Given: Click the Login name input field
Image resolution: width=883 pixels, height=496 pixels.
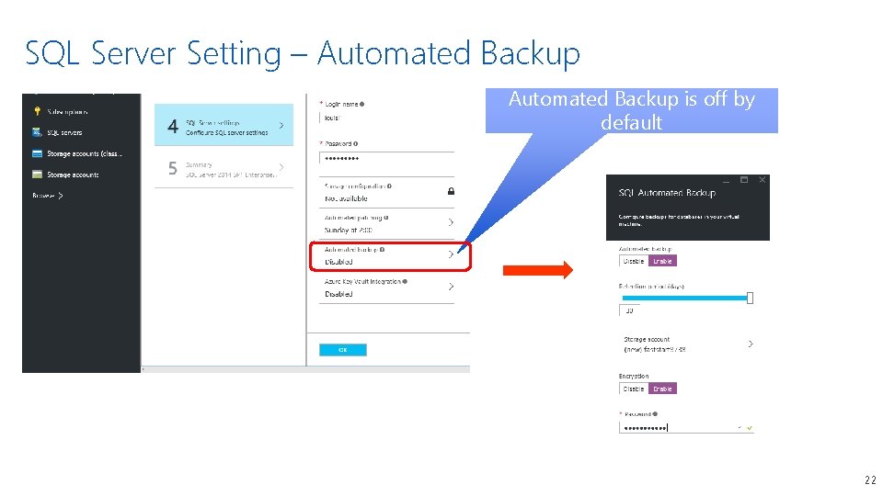Looking at the screenshot, I should pyautogui.click(x=387, y=118).
